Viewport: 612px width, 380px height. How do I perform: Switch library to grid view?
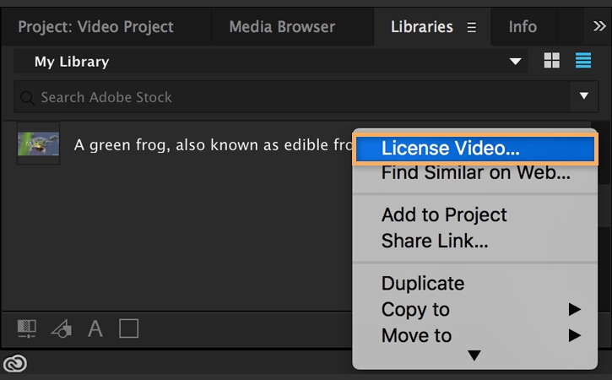coord(552,61)
